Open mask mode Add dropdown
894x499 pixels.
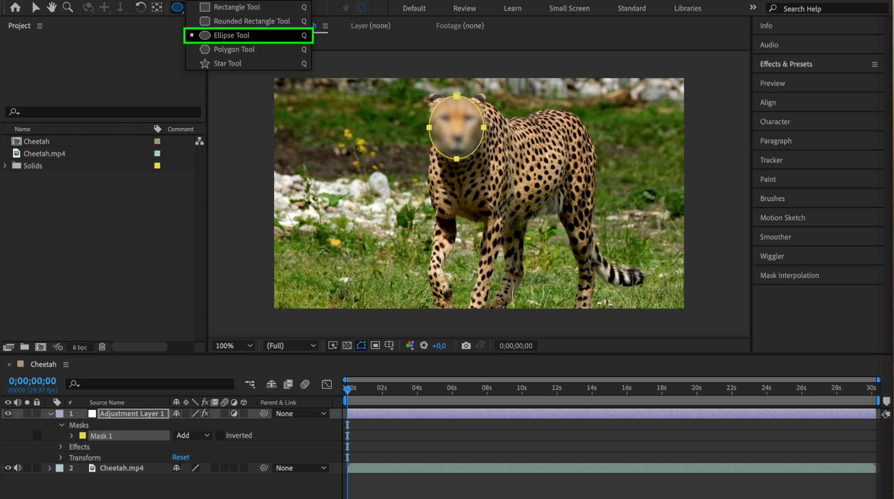pyautogui.click(x=193, y=436)
